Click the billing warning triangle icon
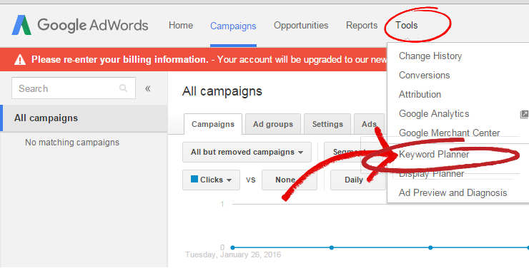This screenshot has height=268, width=529. [20, 60]
